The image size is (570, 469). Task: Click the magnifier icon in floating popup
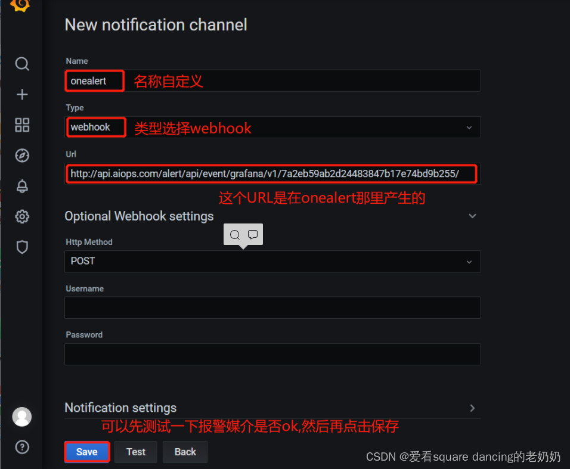(x=235, y=235)
